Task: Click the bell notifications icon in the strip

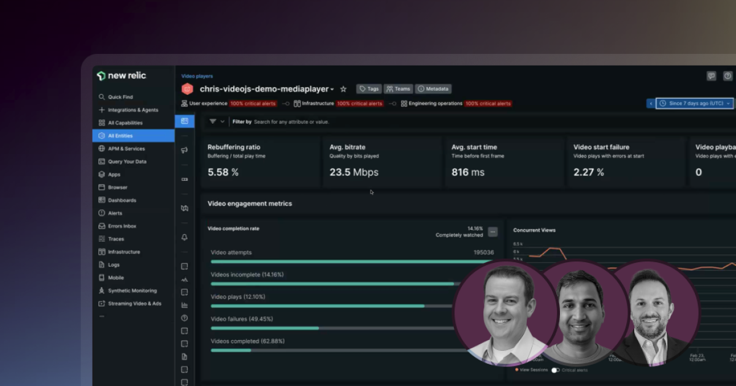Action: (184, 238)
